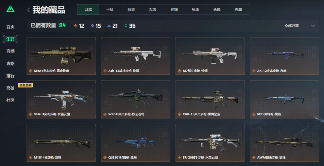Open the 全部武器 filter dropdown
This screenshot has width=324, height=166.
(x=300, y=26)
